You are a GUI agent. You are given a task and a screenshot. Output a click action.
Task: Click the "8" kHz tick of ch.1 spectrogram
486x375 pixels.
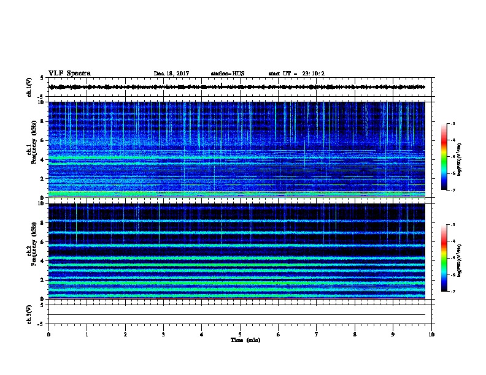pyautogui.click(x=42, y=121)
